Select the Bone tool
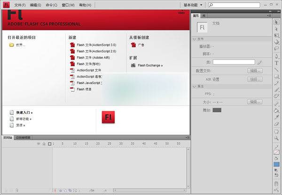 [x=277, y=104]
